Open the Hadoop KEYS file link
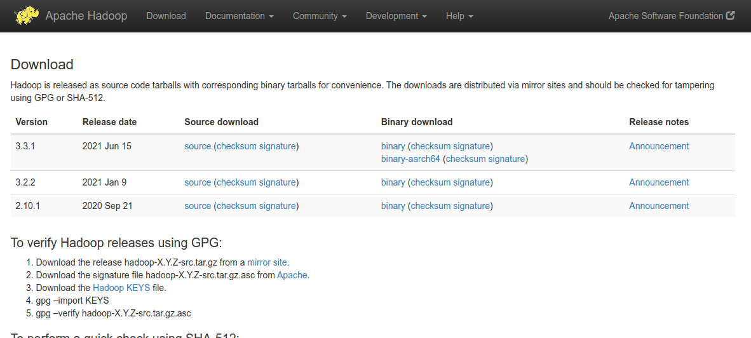751x338 pixels. [x=121, y=288]
